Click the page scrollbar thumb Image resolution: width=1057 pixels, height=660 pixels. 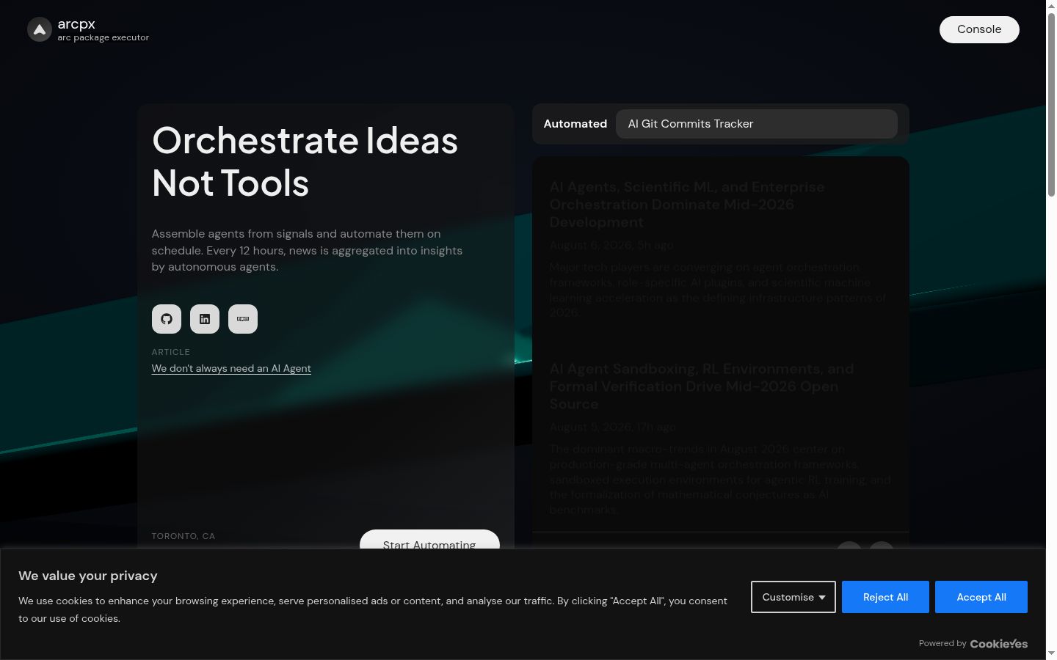[x=1051, y=104]
